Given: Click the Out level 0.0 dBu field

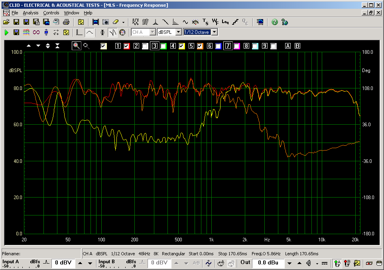Looking at the screenshot, I should click(x=267, y=262).
